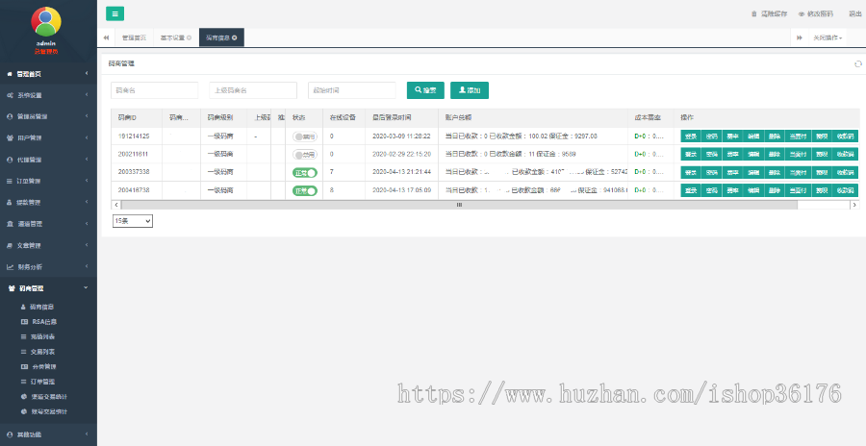
Task: Click the trash icon for 清除缓存
Action: pos(753,13)
